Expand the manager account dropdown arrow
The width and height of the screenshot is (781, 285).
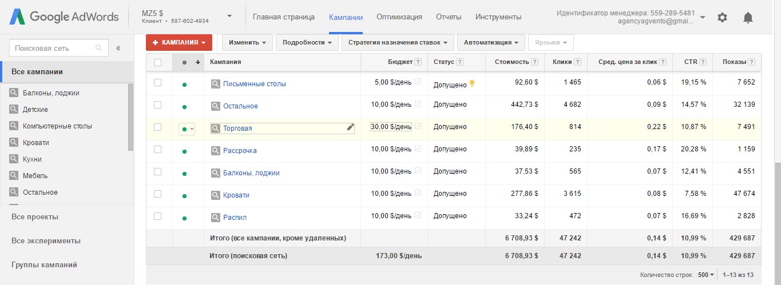(703, 17)
